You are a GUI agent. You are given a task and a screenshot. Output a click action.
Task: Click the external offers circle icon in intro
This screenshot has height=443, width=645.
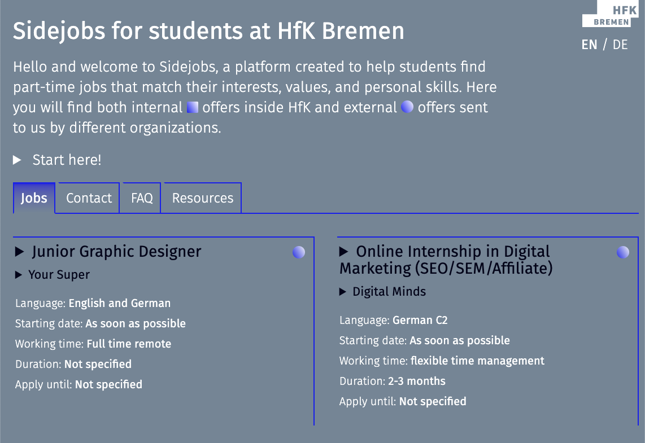pos(407,107)
